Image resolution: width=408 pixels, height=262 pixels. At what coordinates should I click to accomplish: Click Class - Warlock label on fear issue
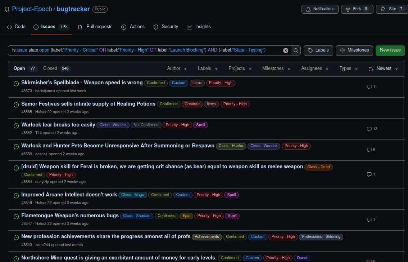(113, 125)
